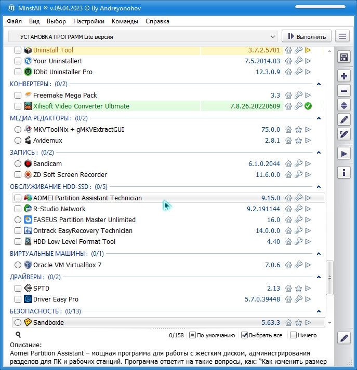Click the plus add icon in sidebar
This screenshot has width=357, height=370.
344,76
